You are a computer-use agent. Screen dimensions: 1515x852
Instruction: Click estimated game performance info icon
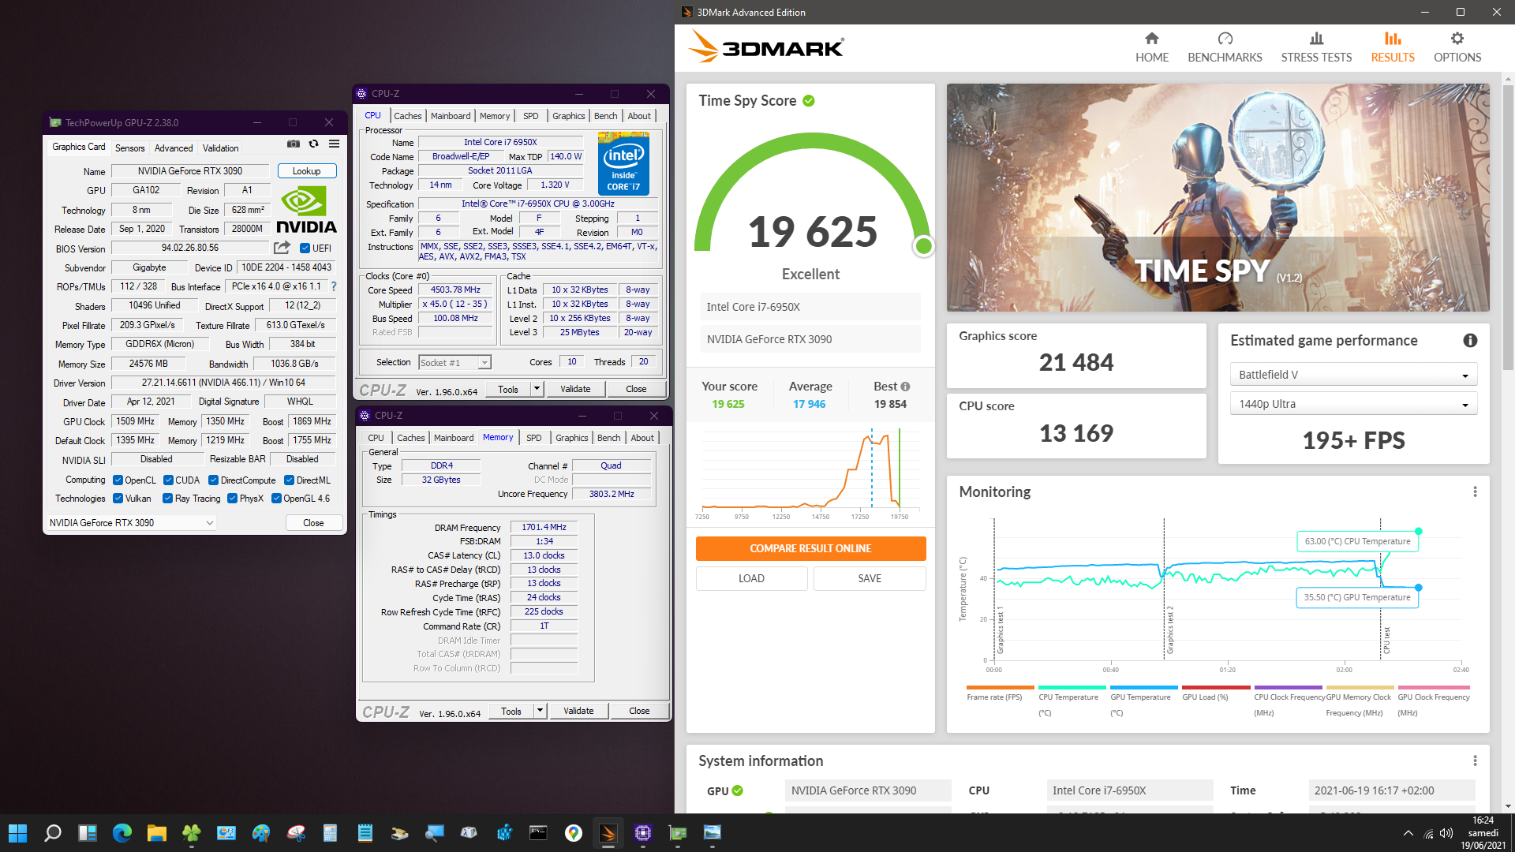pos(1470,341)
